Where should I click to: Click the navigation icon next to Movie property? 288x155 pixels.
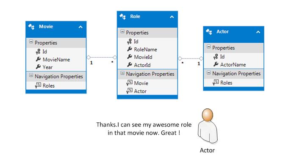coord(130,83)
